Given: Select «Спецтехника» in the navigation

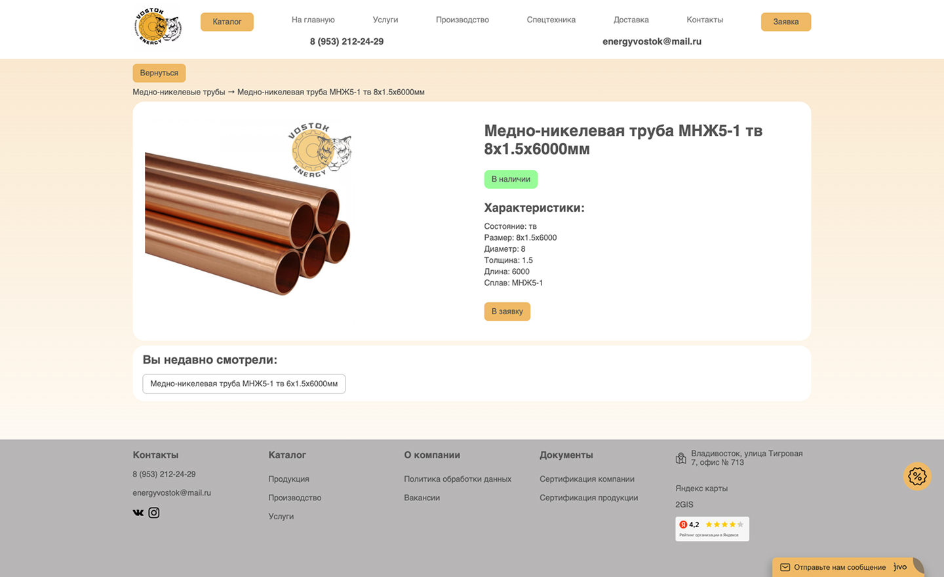Looking at the screenshot, I should tap(551, 20).
